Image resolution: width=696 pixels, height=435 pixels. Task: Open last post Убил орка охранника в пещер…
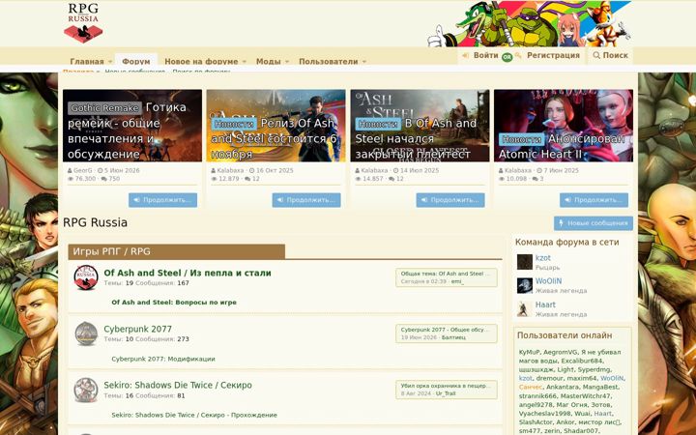point(446,386)
